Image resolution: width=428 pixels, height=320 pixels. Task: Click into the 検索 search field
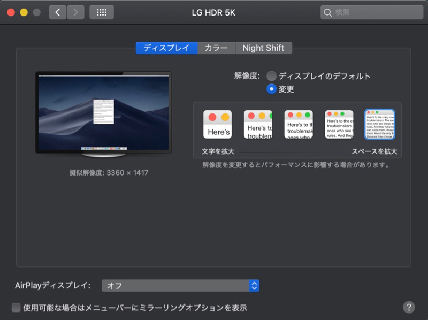(372, 12)
